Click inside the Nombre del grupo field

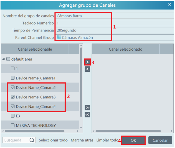click(x=114, y=16)
